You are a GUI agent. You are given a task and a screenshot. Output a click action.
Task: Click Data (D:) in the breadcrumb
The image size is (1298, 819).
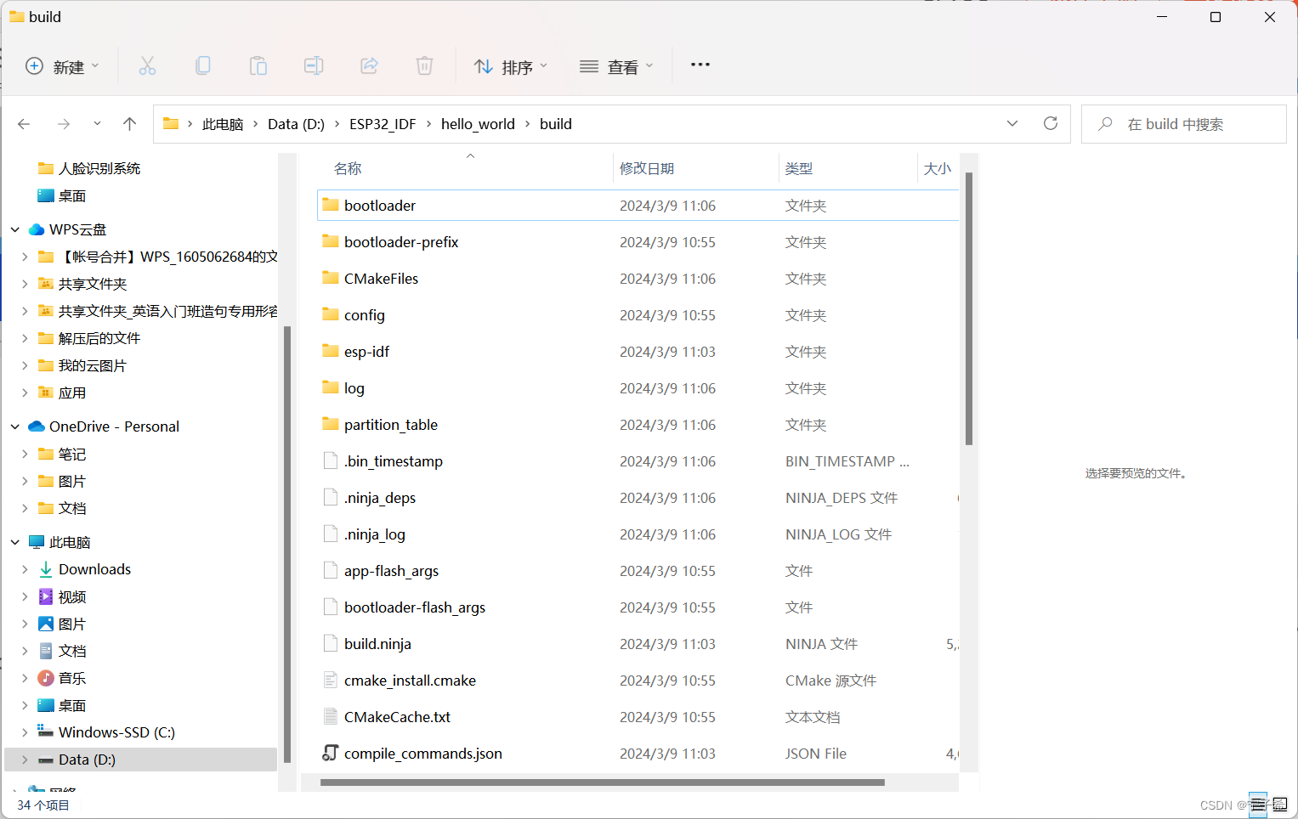[x=296, y=124]
